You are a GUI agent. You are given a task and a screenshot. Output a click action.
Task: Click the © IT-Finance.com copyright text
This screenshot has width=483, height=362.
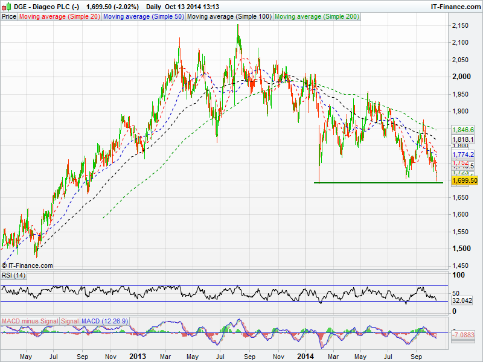(27, 265)
